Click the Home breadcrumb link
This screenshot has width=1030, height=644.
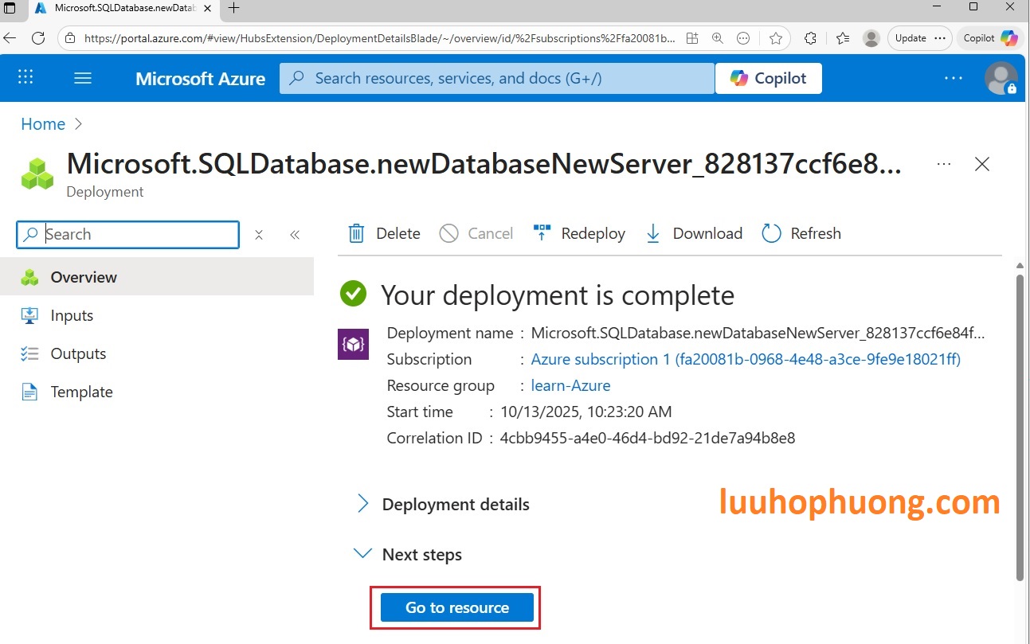[x=43, y=124]
